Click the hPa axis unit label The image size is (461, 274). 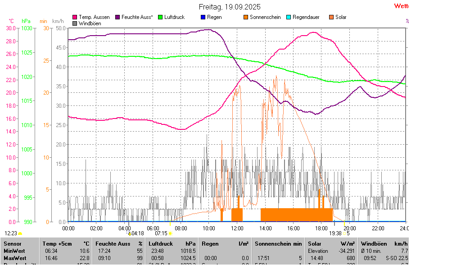point(26,21)
